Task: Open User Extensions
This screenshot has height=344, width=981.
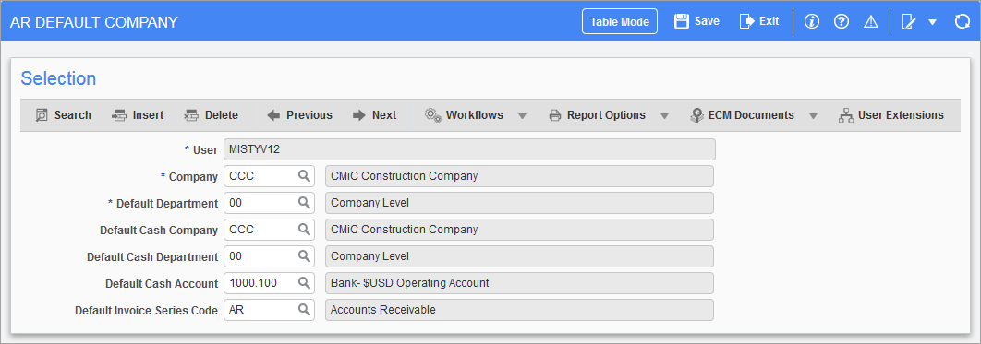Action: [890, 115]
